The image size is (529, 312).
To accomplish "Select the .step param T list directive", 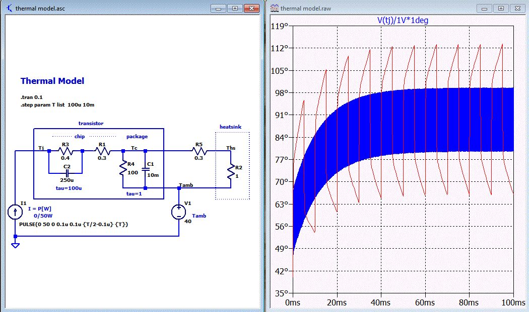I will (57, 105).
